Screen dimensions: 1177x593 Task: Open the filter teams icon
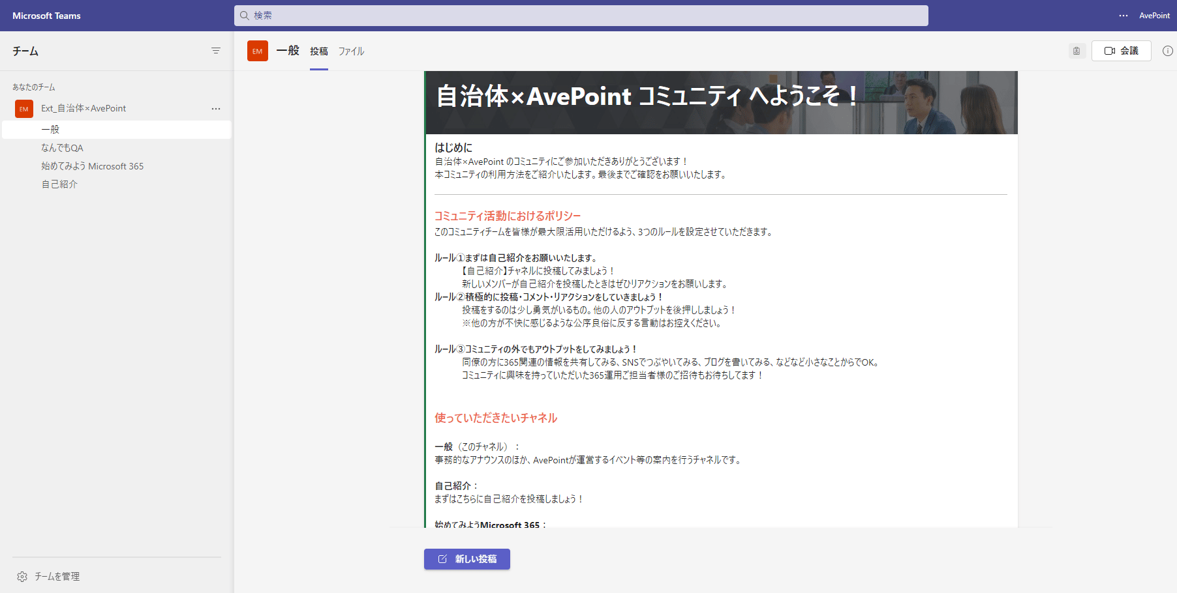point(216,51)
